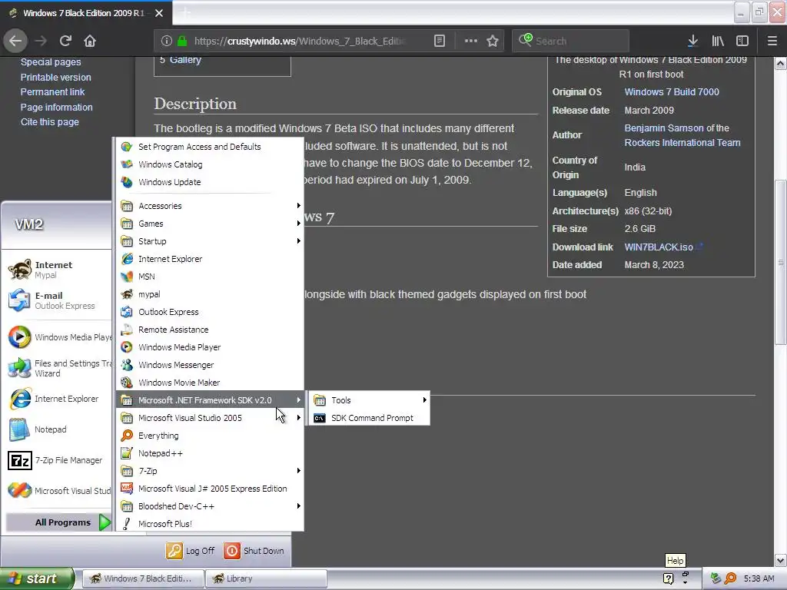View site information icon in address bar
Screen dimensions: 787x590
[x=167, y=41]
